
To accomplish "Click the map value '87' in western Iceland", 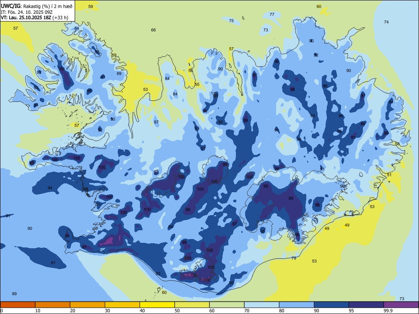I will (x=156, y=122).
